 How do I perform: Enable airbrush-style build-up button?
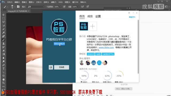pos(83,7)
